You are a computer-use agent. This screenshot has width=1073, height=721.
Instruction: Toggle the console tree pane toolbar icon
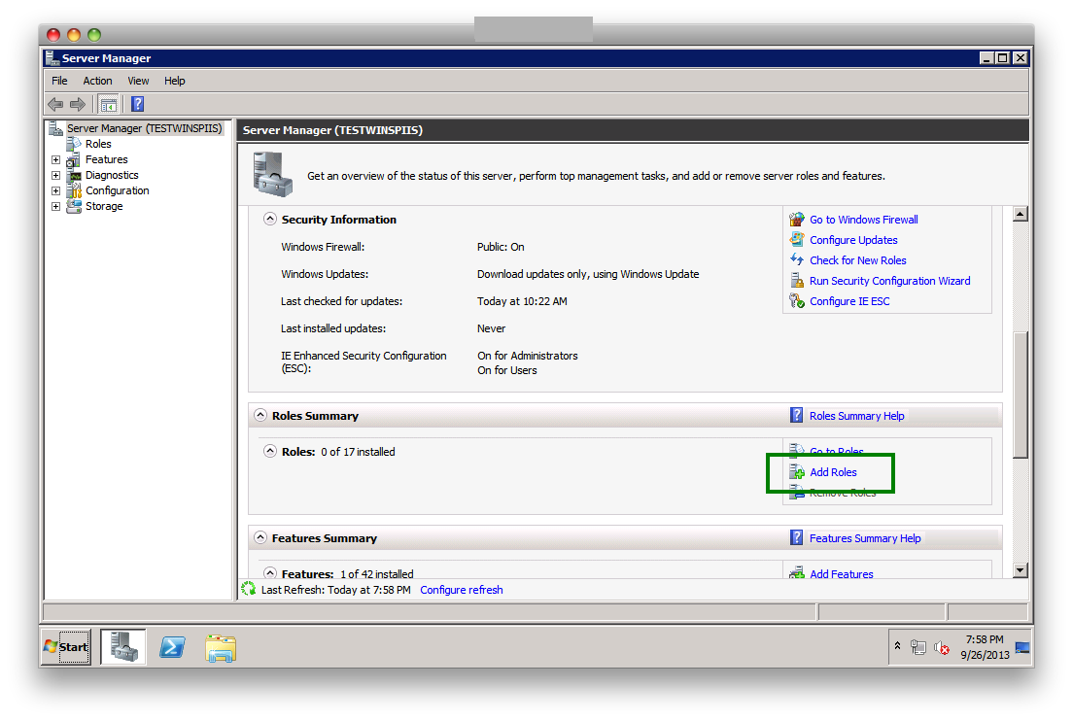pos(109,104)
